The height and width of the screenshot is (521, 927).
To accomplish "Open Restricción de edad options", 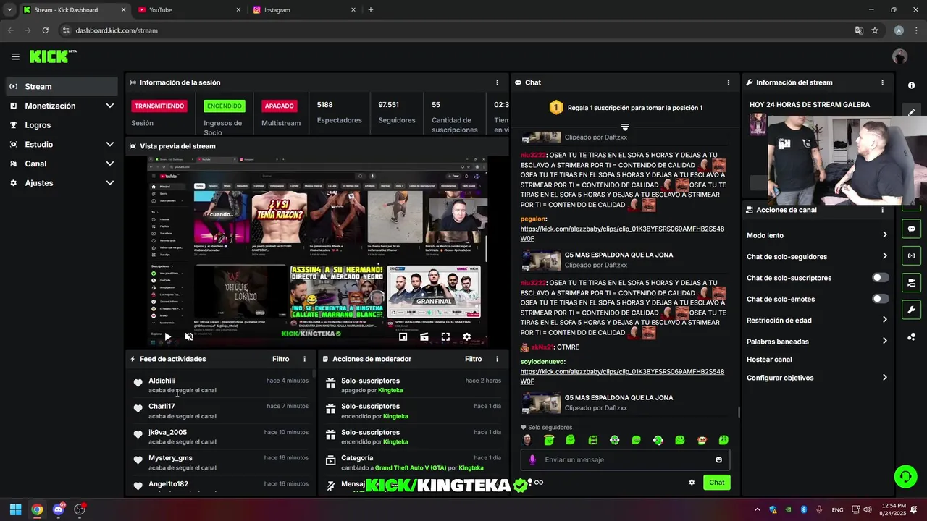I will pyautogui.click(x=817, y=320).
